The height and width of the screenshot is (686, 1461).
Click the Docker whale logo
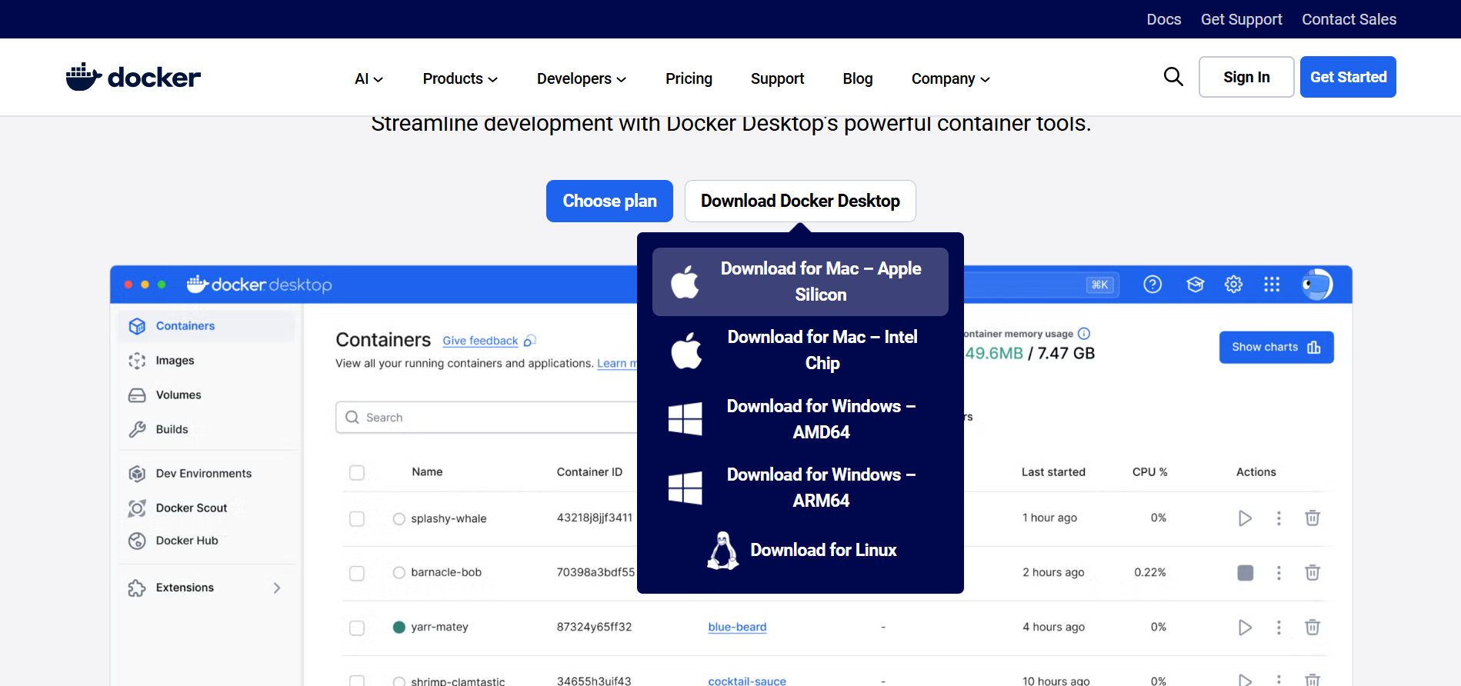(133, 77)
